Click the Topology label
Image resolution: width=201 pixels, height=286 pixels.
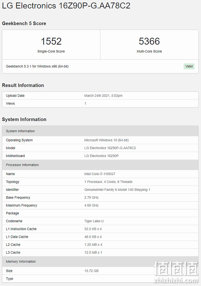13,182
